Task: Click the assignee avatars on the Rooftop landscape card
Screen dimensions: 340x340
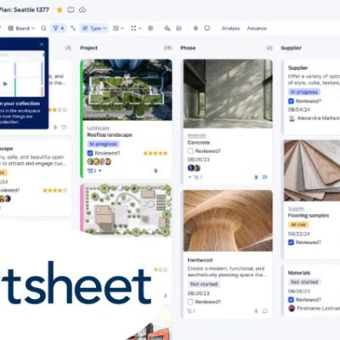Action: pos(99,161)
